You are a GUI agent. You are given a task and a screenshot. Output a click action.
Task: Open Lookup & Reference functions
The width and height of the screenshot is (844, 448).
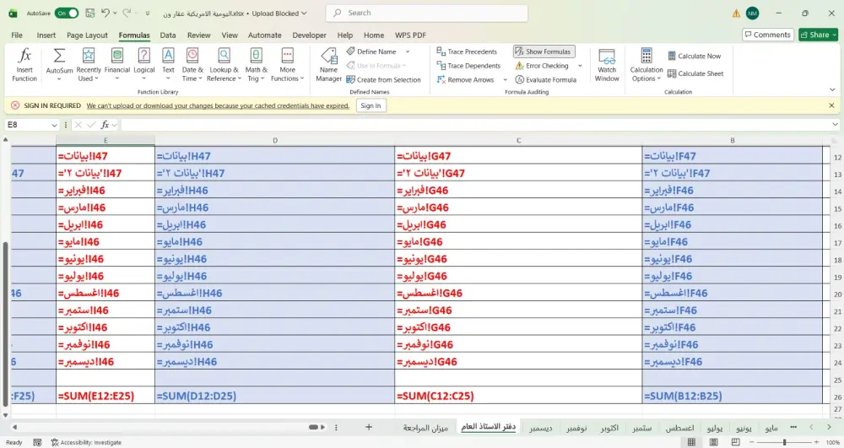coord(224,64)
